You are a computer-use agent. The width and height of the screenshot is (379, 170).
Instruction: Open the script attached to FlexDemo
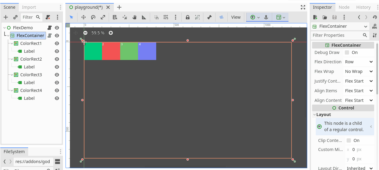(x=50, y=28)
